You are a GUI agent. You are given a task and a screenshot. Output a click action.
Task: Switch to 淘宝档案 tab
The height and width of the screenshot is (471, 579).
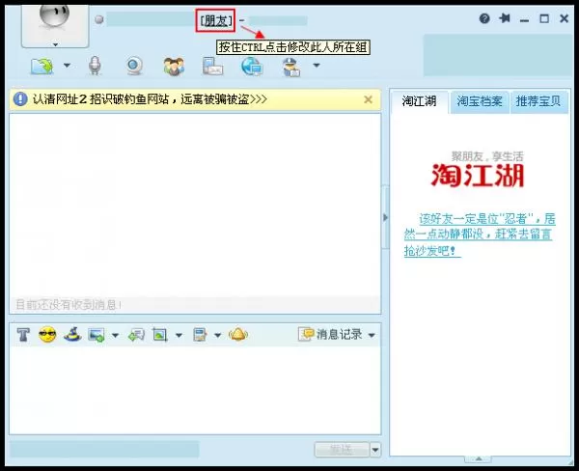pyautogui.click(x=480, y=101)
